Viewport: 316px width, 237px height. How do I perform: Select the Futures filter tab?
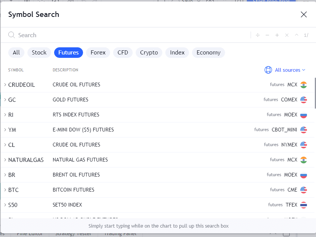[x=68, y=53]
